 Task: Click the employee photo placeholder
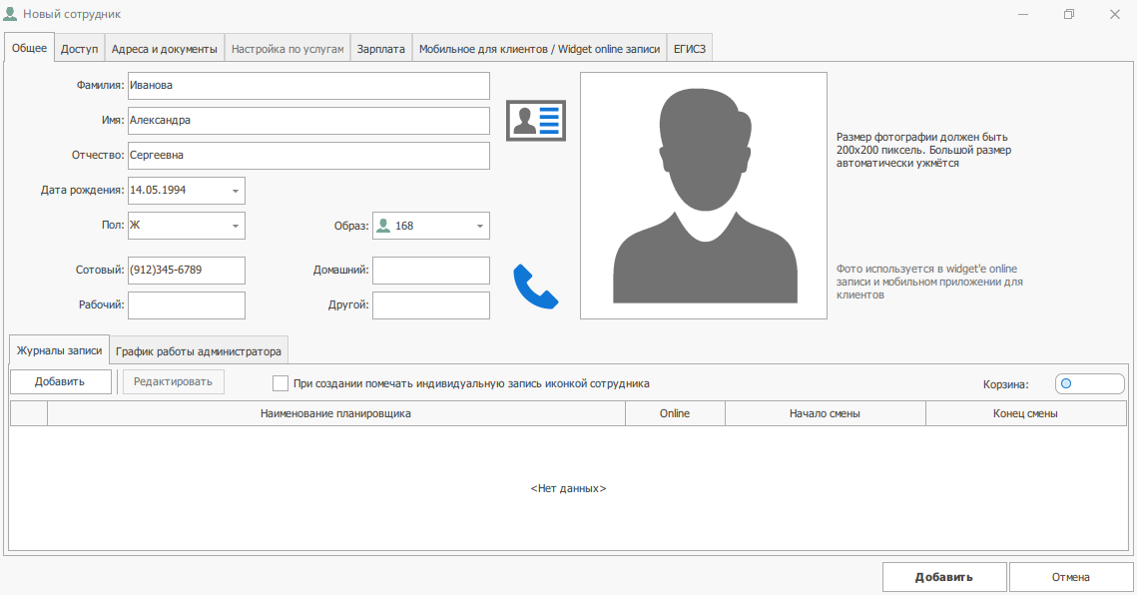704,196
